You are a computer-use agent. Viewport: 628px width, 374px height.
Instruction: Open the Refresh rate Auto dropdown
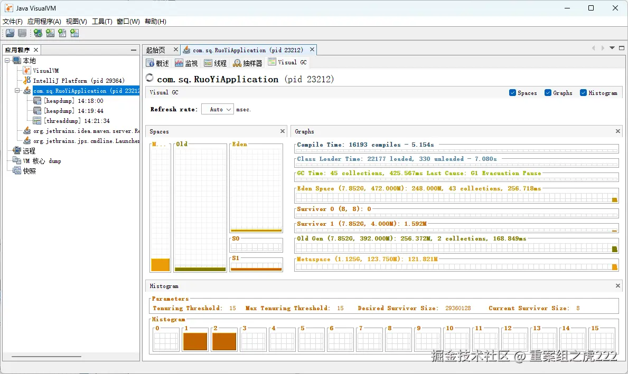218,109
